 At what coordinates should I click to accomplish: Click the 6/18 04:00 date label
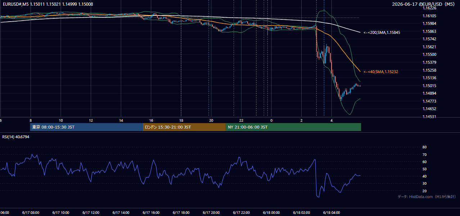(332, 213)
